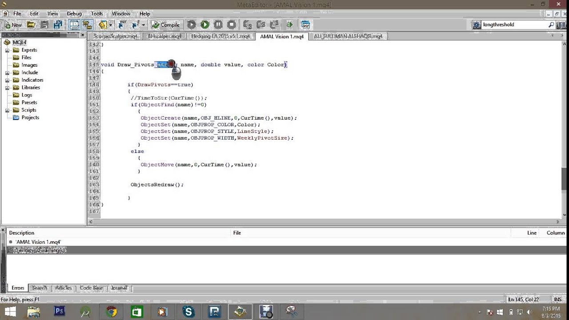569x320 pixels.
Task: Click the 'var' list names toolbar icon
Action: click(x=122, y=25)
